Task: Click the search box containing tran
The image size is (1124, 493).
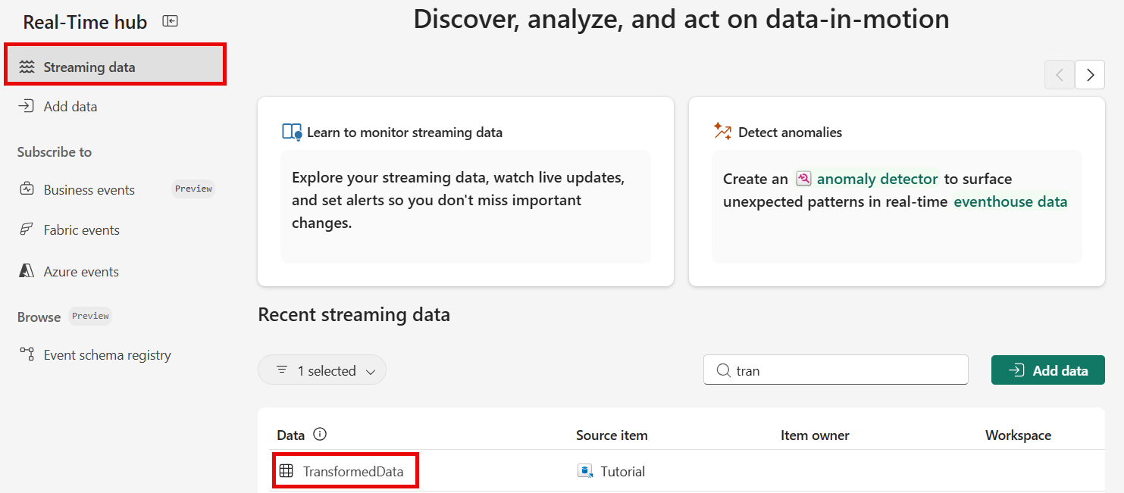Action: pos(835,370)
